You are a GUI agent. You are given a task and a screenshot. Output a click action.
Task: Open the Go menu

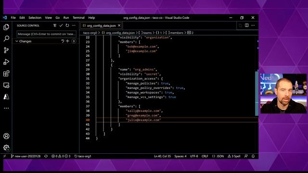[x=58, y=18]
